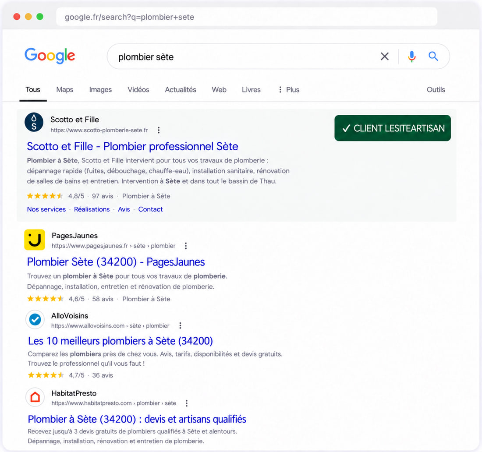The image size is (482, 452).
Task: Click the pagesjaunes.fr › sète › plombier URL
Action: 113,246
